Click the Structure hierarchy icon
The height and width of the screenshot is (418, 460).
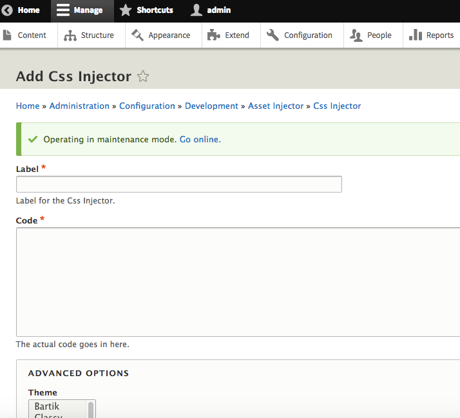point(70,35)
